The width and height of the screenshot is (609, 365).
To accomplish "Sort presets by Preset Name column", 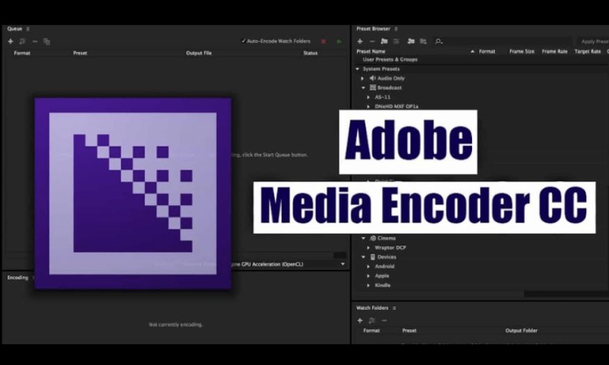I will coord(371,51).
